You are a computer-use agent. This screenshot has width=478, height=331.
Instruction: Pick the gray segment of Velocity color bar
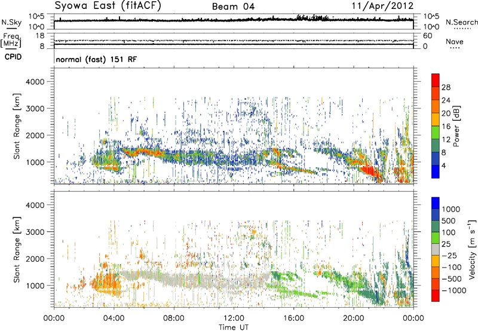tap(436, 250)
